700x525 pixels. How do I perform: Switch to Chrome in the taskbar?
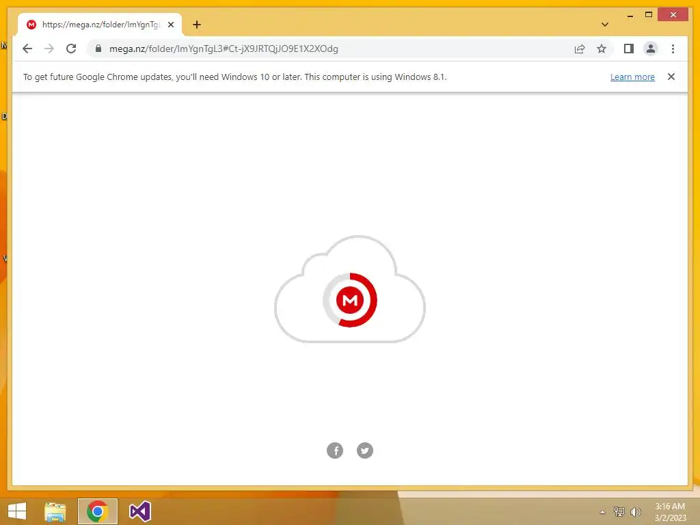click(97, 511)
